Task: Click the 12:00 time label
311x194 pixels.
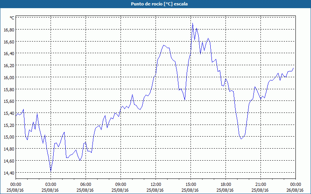Action: (156, 185)
